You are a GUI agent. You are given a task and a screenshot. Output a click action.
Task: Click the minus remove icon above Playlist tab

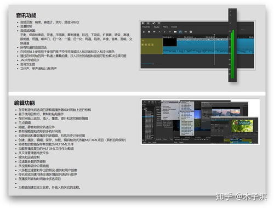pos(148,23)
